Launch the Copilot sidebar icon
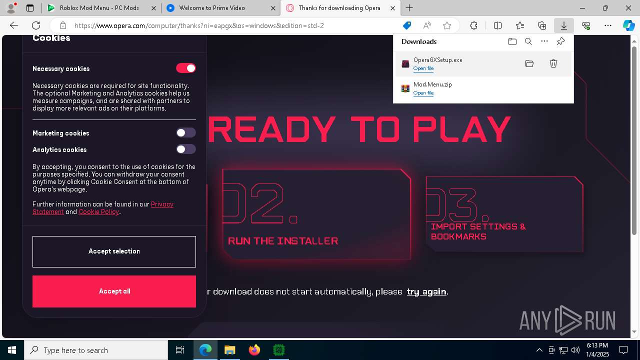640x360 pixels. click(x=628, y=25)
